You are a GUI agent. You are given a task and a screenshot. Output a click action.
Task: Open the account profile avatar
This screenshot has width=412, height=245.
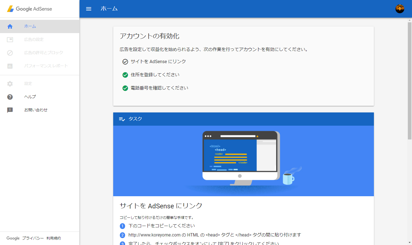tap(400, 9)
